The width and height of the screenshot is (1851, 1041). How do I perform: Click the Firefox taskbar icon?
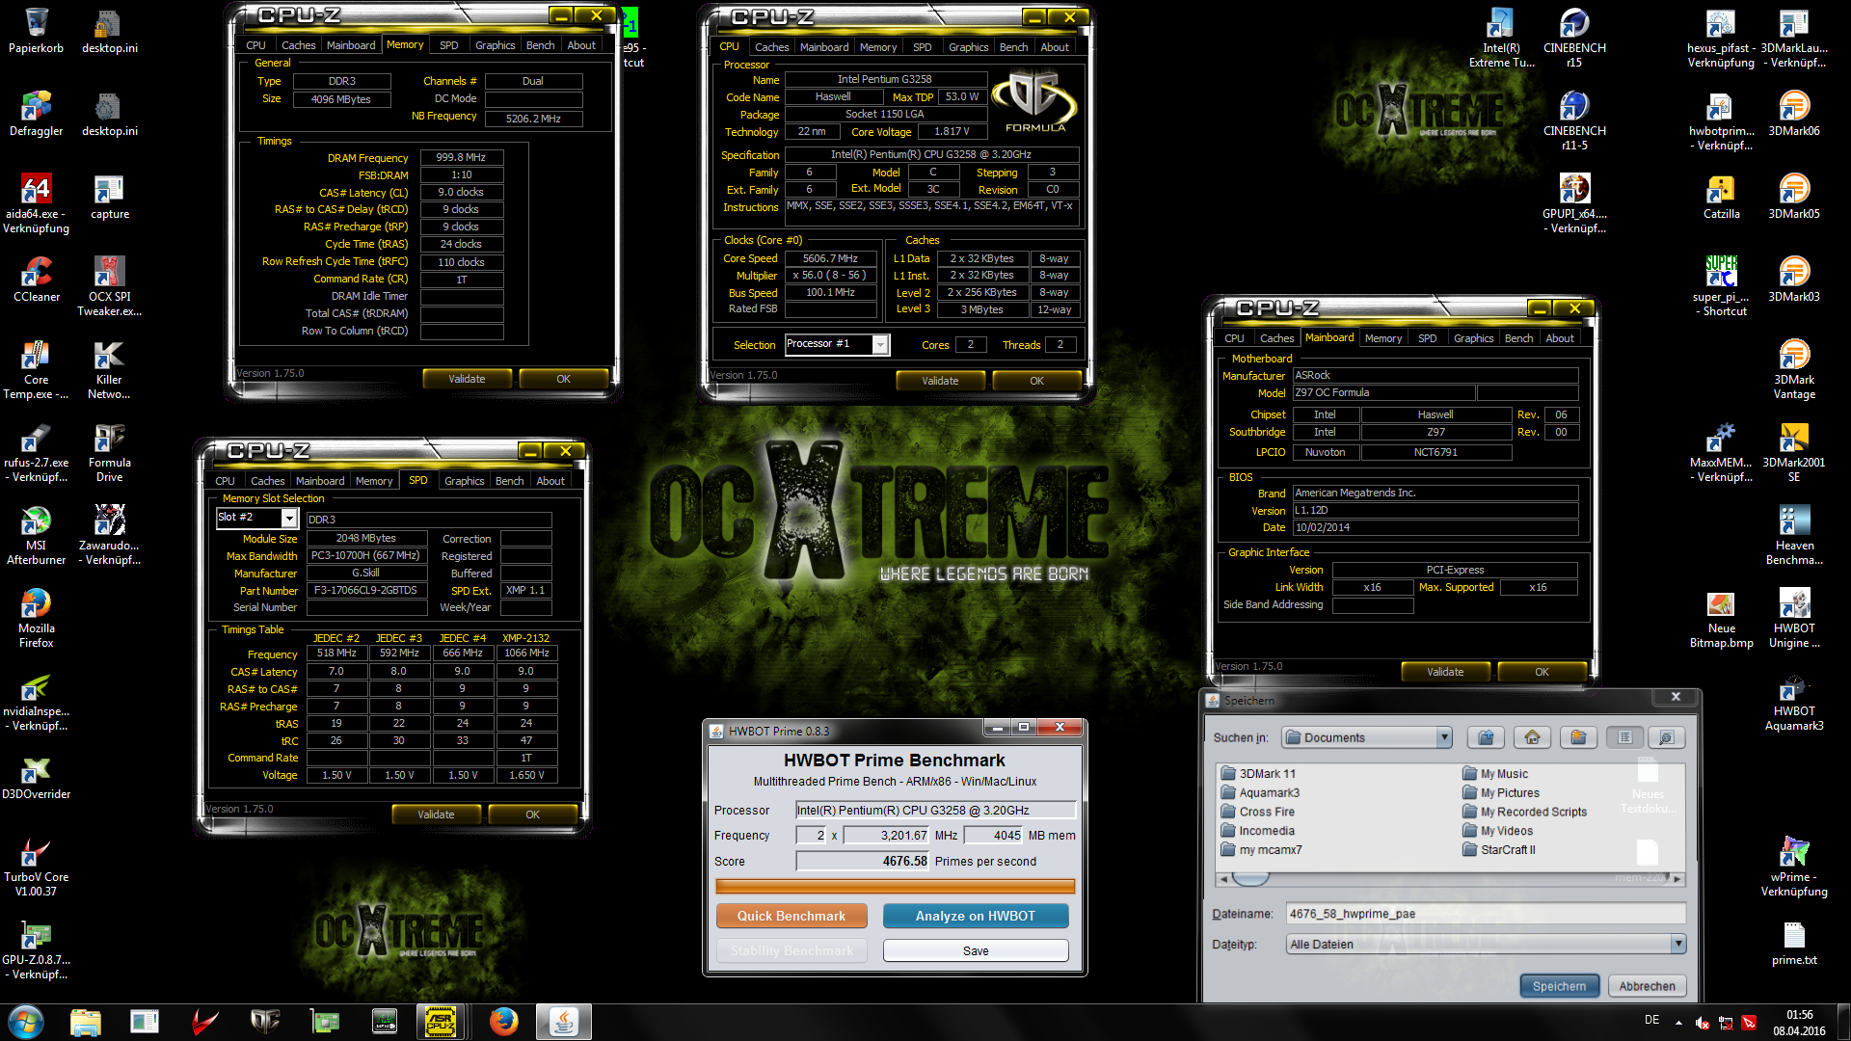coord(502,1022)
